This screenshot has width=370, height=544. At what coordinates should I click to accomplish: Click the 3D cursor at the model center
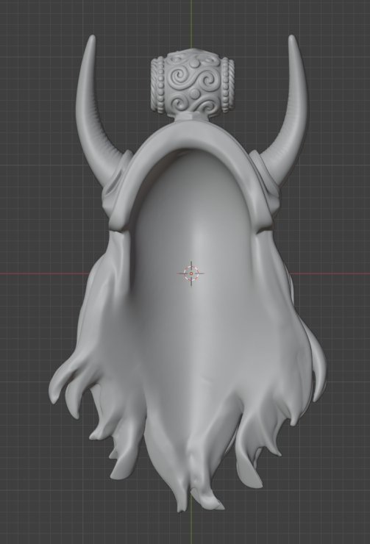(x=191, y=273)
